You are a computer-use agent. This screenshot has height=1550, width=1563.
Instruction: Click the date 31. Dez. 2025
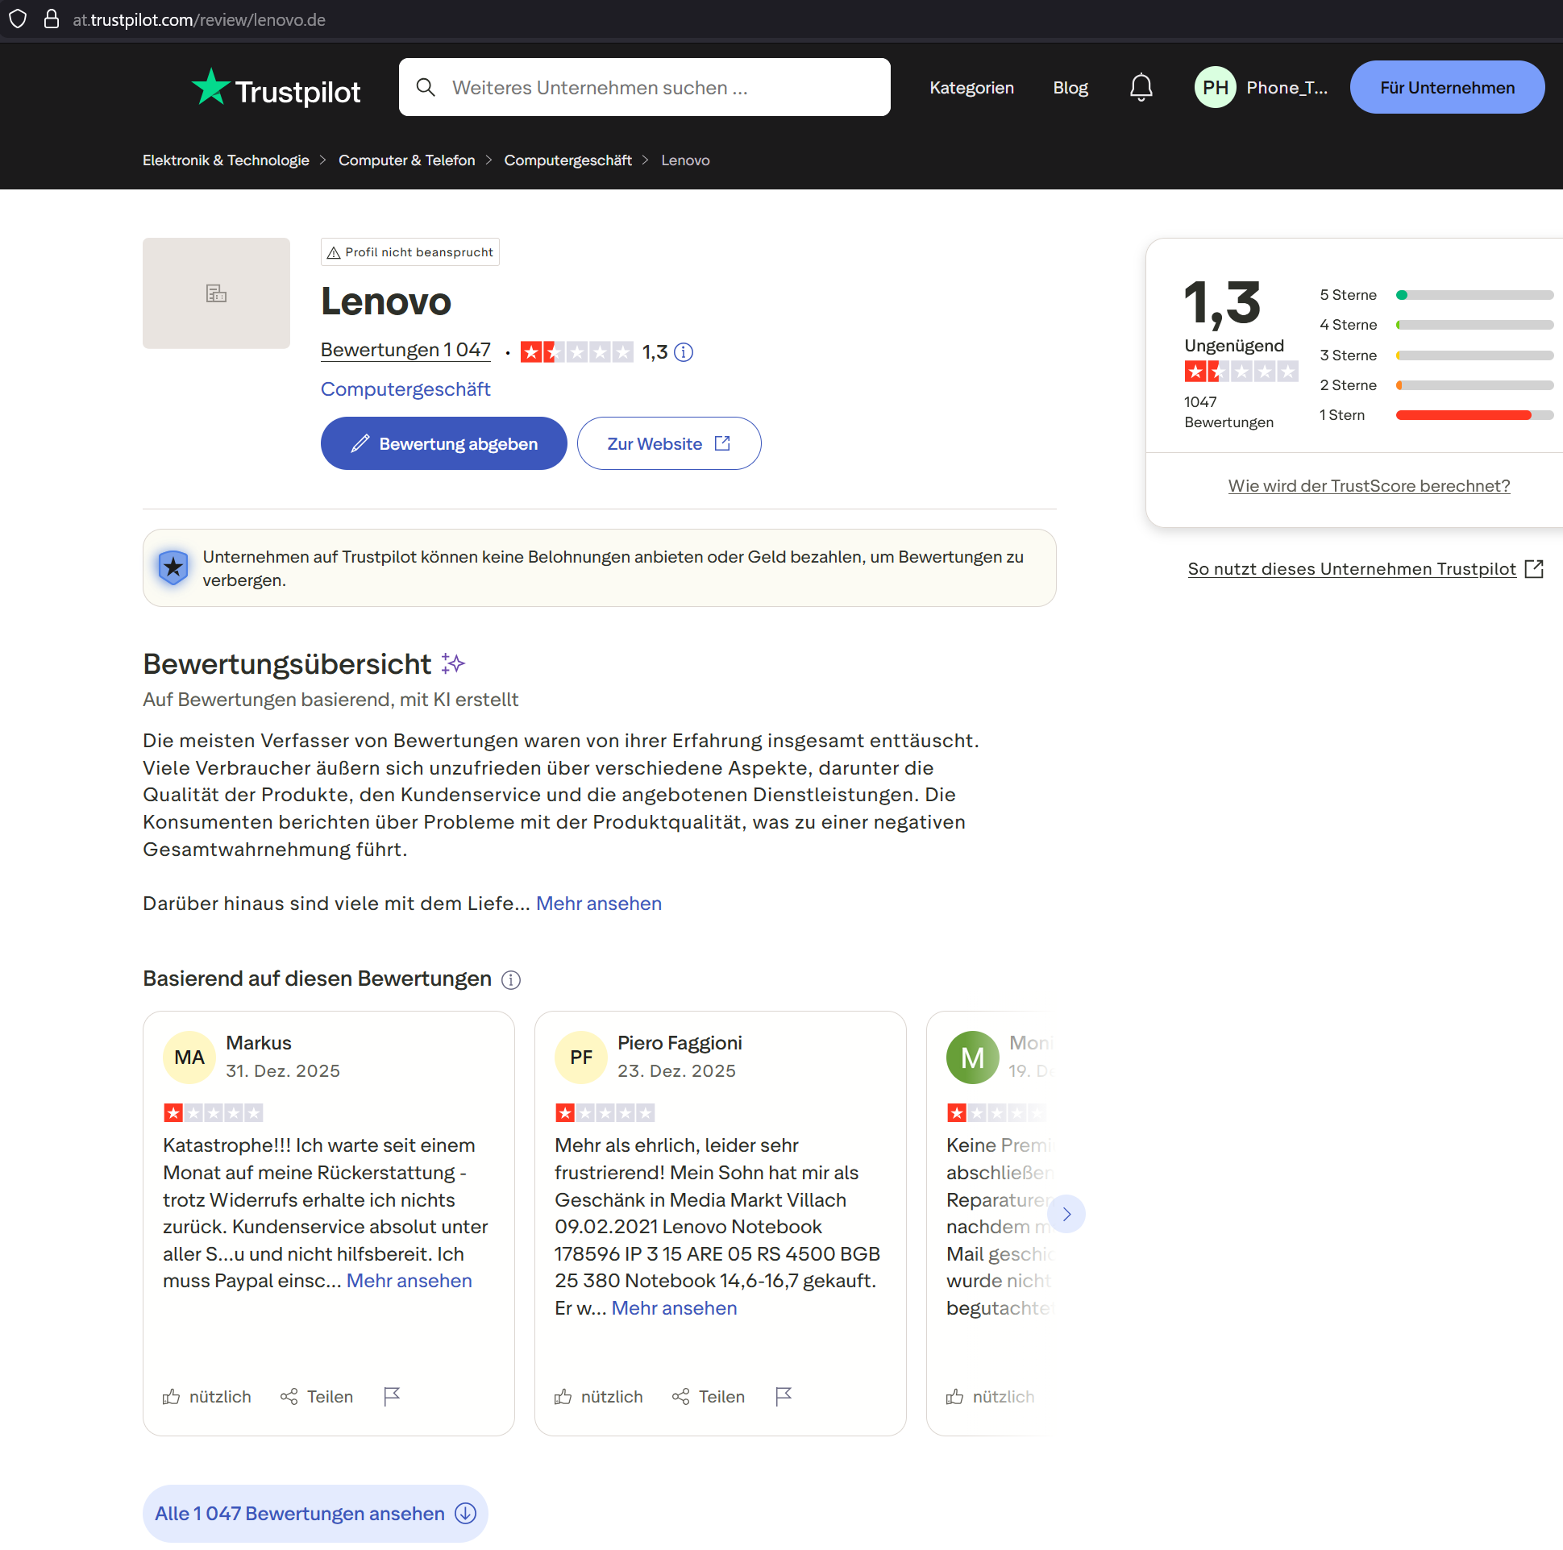pyautogui.click(x=282, y=1070)
